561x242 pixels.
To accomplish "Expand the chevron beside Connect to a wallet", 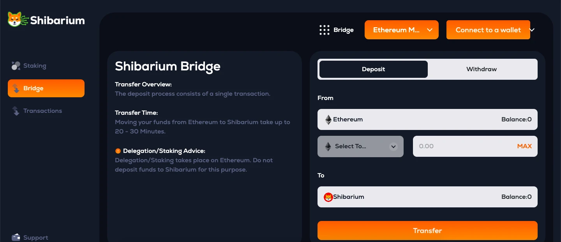I will 532,30.
